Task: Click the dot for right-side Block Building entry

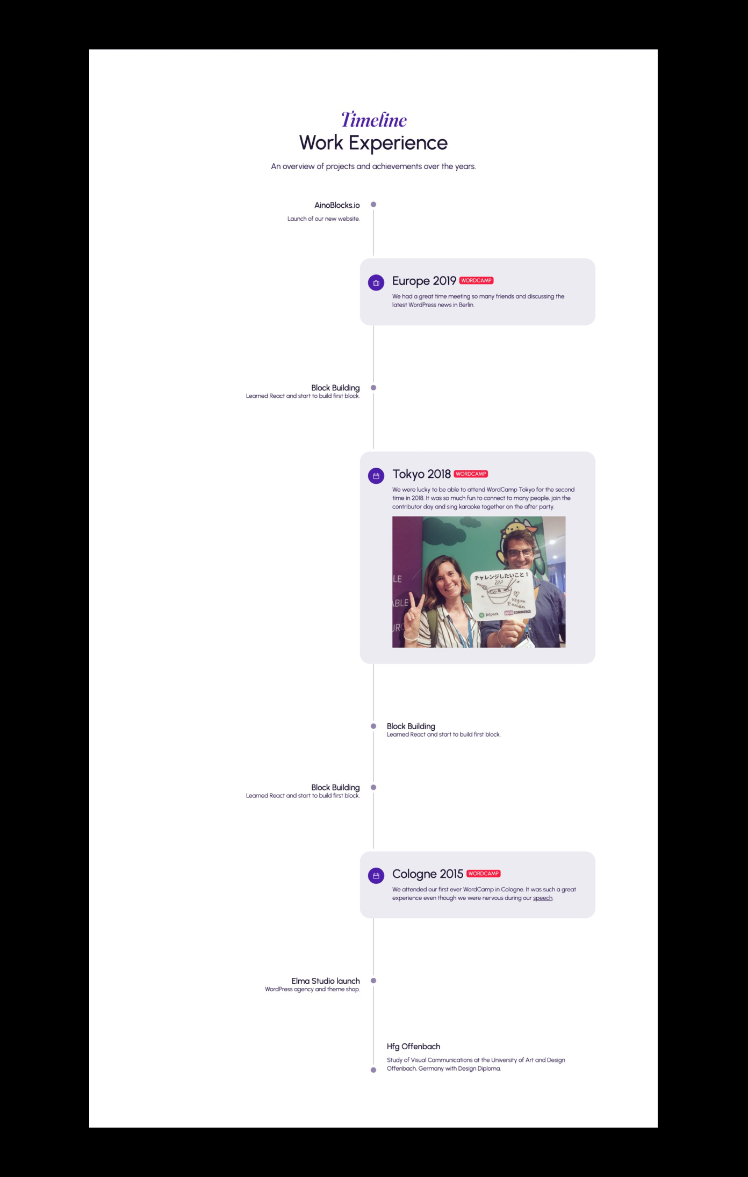Action: click(373, 726)
